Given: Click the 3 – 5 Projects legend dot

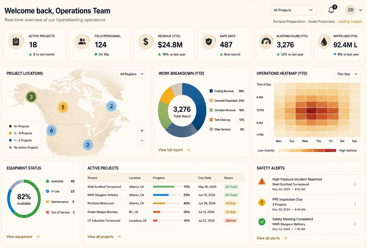Looking at the screenshot, I should [x=10, y=133].
